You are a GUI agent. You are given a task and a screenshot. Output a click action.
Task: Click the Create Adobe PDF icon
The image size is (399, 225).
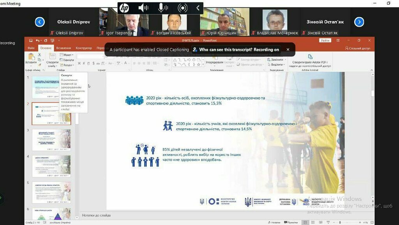[310, 57]
